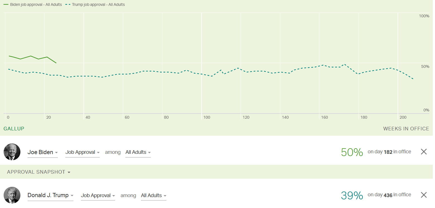
Task: Click Joe Biden's portrait photo
Action: pos(12,152)
